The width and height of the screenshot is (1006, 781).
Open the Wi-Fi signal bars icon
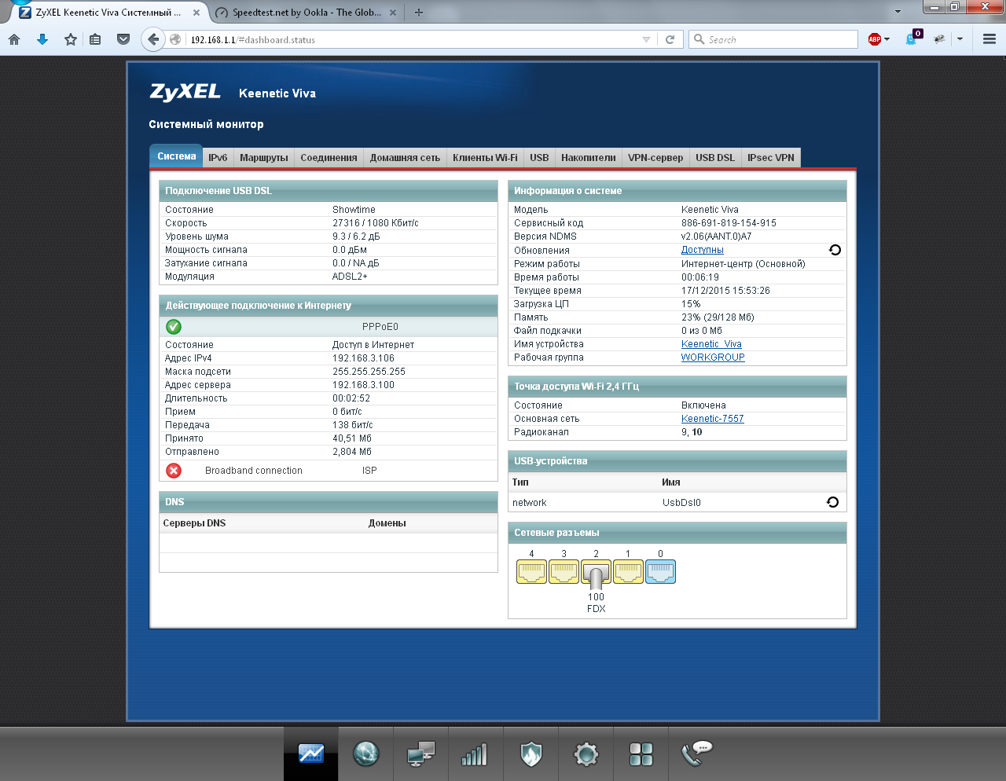click(x=475, y=754)
